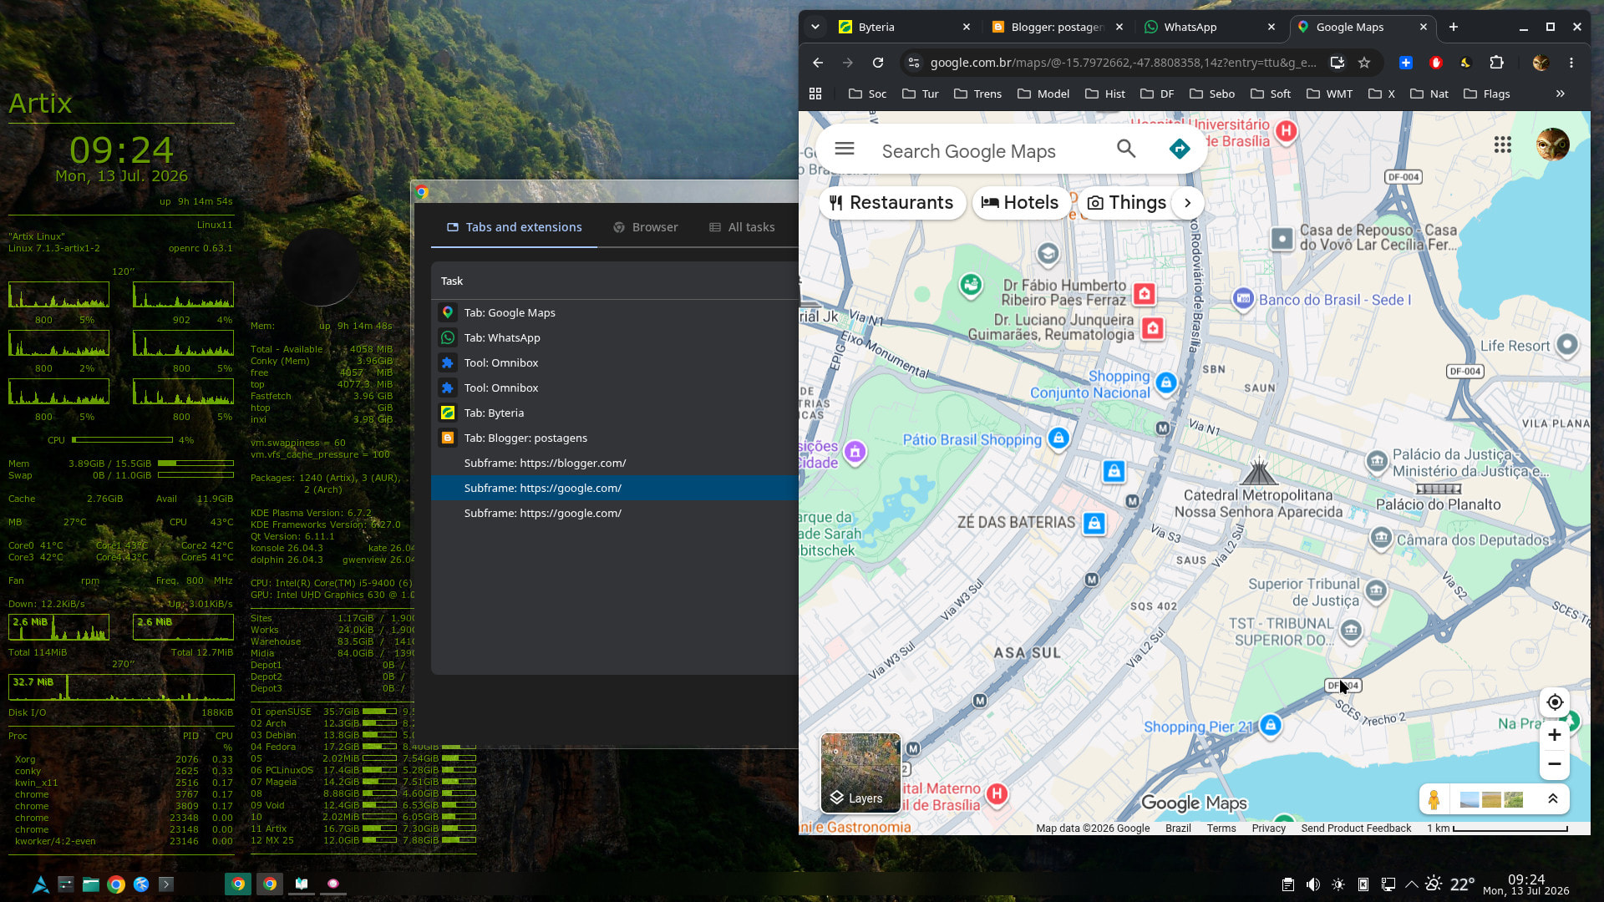Select Tab: Blogger: postagens task row
This screenshot has height=902, width=1604.
(615, 438)
